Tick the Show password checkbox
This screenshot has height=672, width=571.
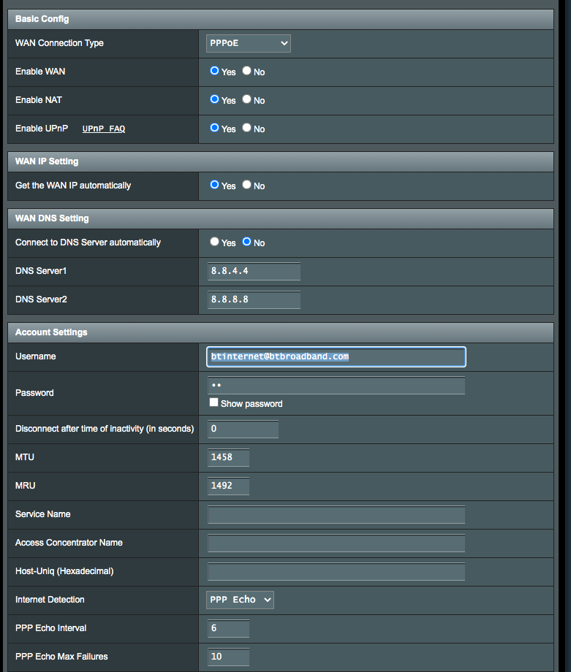click(x=213, y=403)
